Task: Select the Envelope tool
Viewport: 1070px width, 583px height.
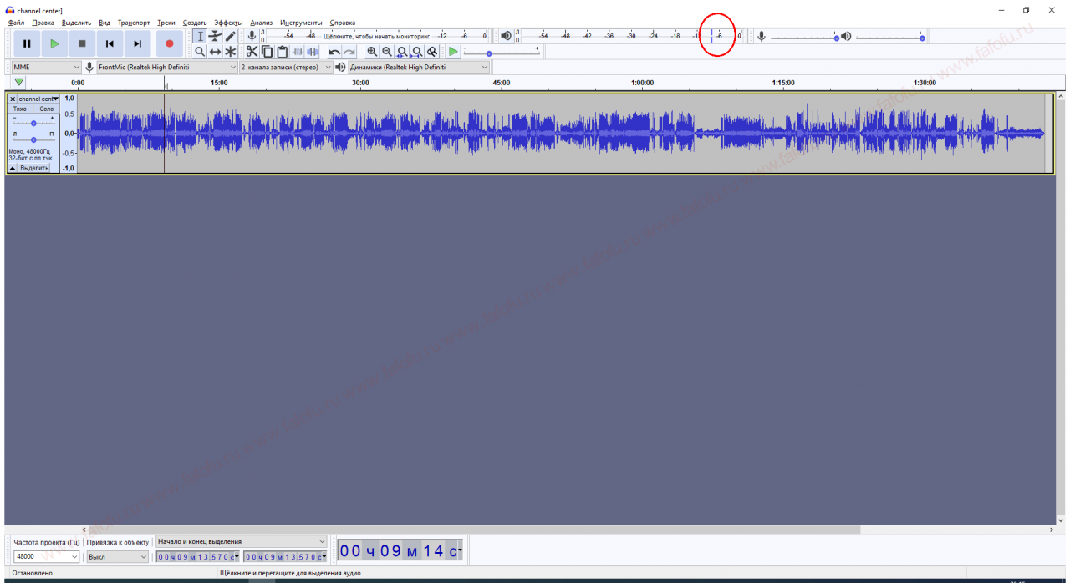Action: point(215,36)
